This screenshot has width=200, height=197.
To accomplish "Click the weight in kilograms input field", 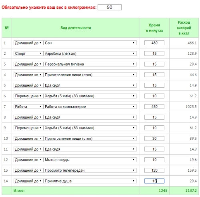I will (110, 7).
